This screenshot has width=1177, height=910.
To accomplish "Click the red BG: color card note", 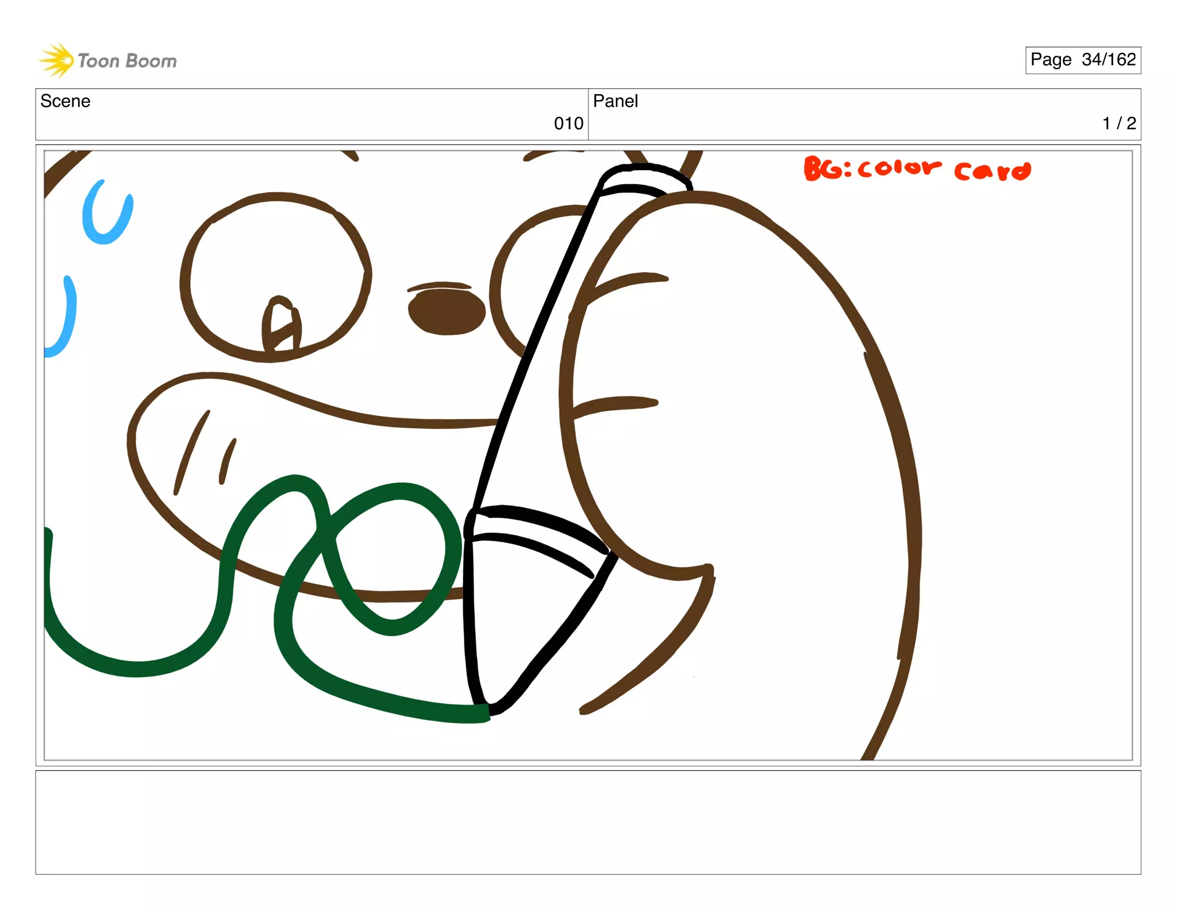I will pos(917,169).
